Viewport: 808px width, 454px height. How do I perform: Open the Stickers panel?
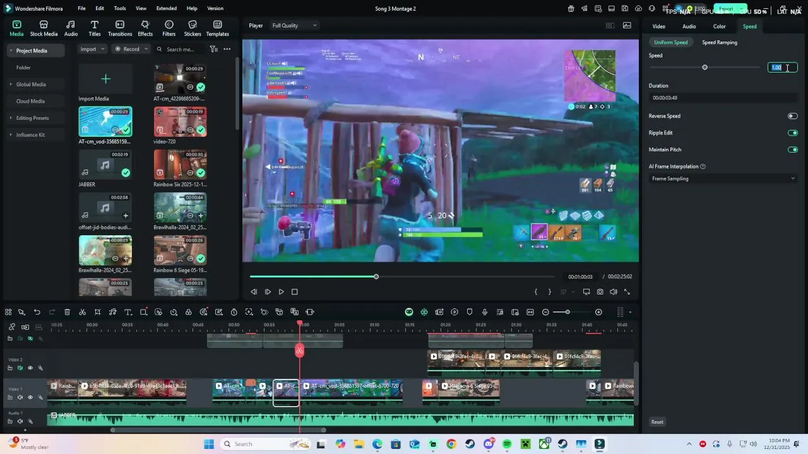click(x=193, y=28)
